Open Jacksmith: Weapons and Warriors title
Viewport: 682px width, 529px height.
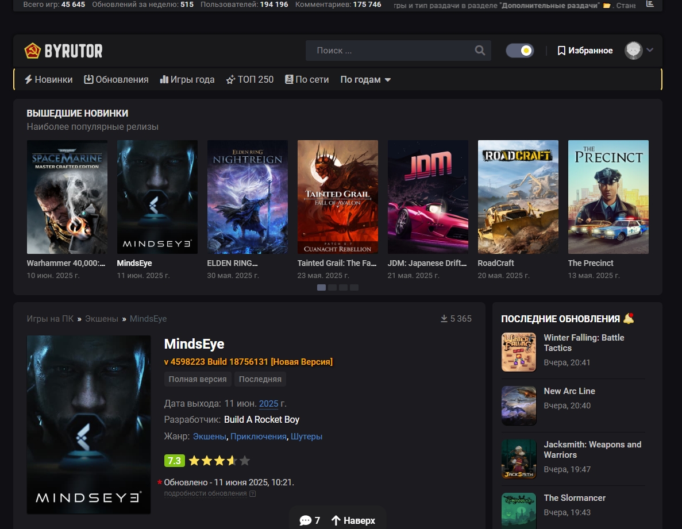pyautogui.click(x=592, y=450)
